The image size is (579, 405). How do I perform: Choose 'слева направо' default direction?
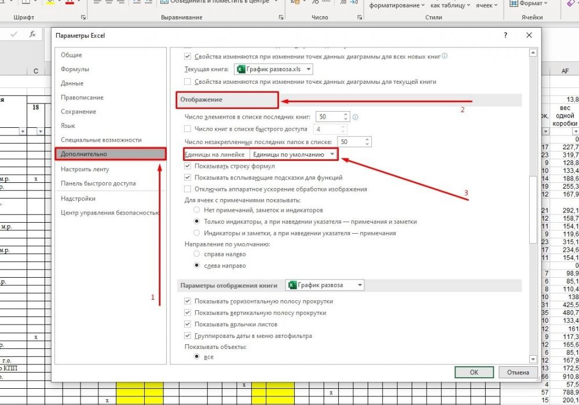pos(197,265)
